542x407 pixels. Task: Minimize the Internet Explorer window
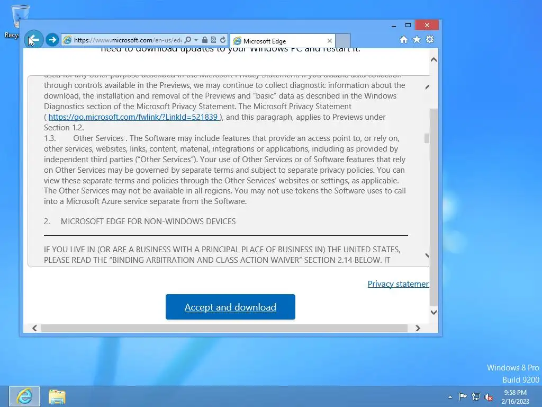tap(394, 25)
